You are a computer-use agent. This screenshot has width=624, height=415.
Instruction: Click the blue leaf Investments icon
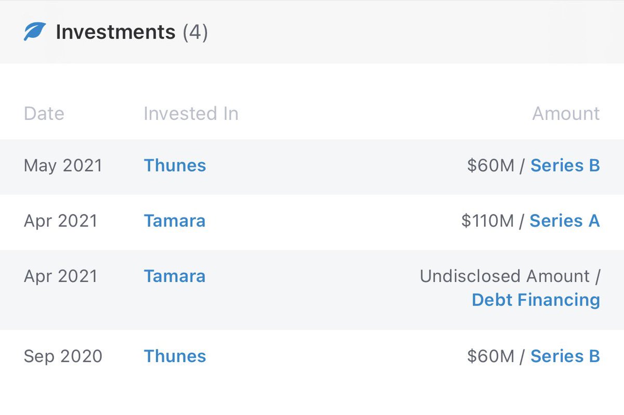point(35,32)
